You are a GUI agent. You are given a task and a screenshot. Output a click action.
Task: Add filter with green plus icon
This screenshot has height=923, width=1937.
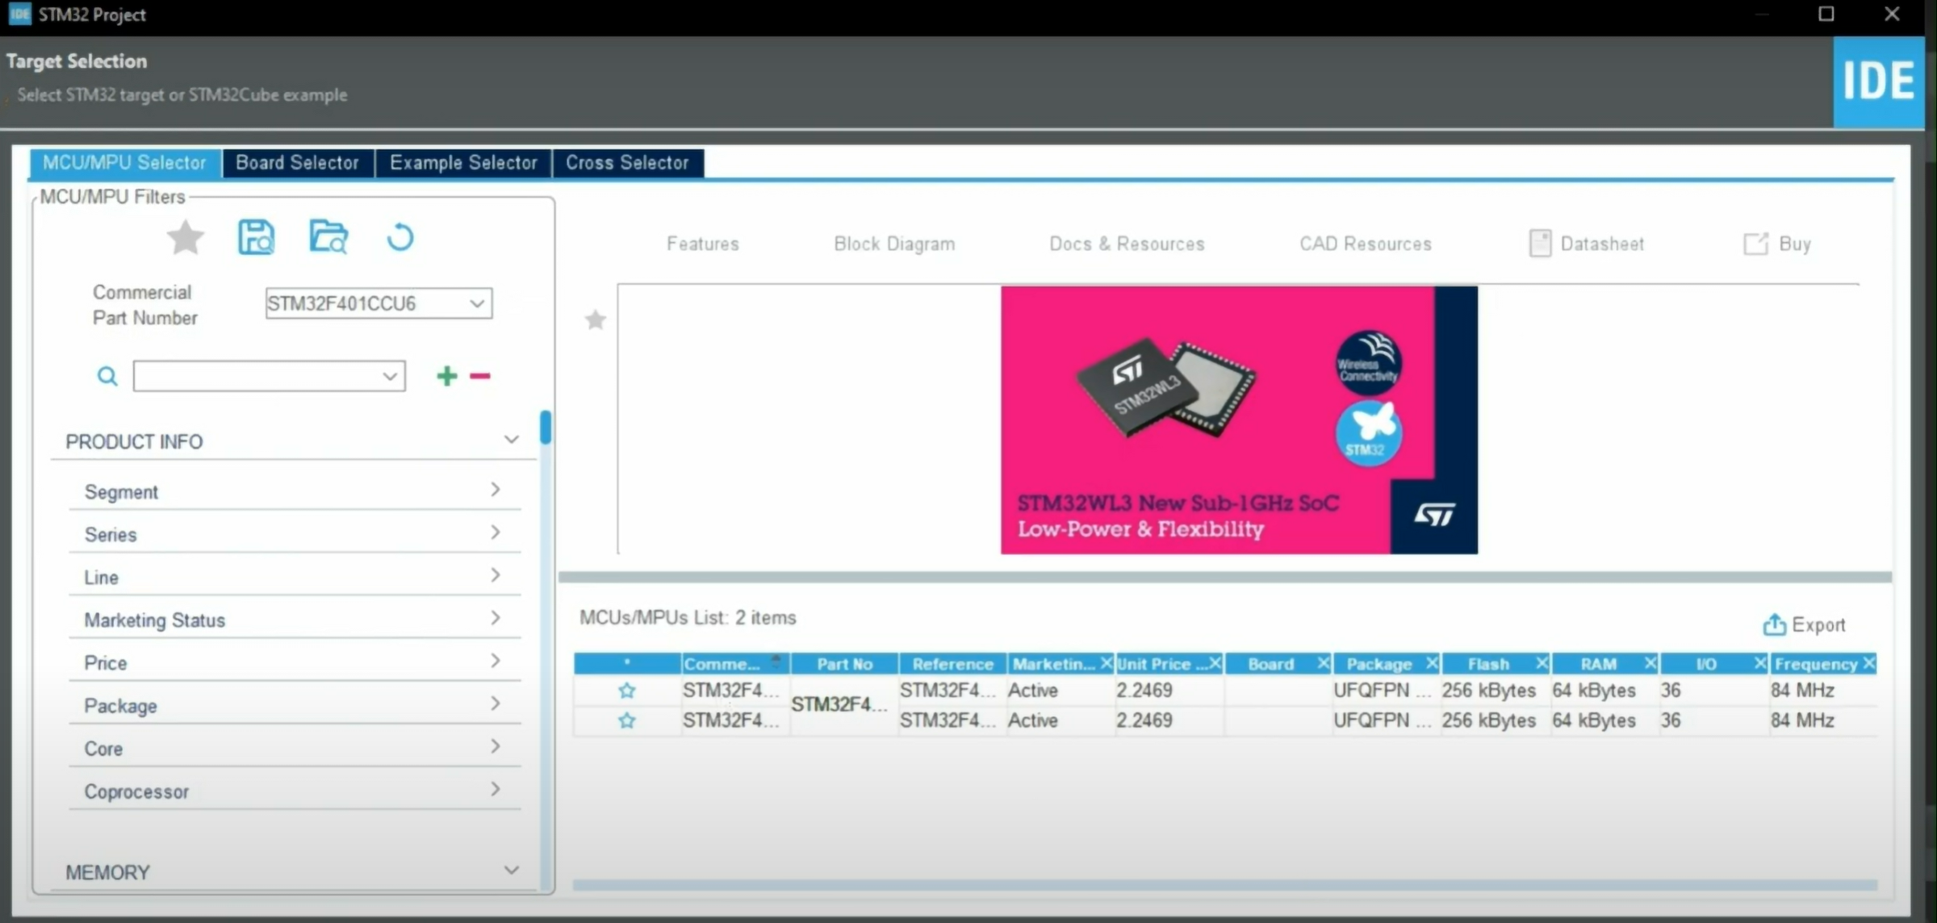446,376
